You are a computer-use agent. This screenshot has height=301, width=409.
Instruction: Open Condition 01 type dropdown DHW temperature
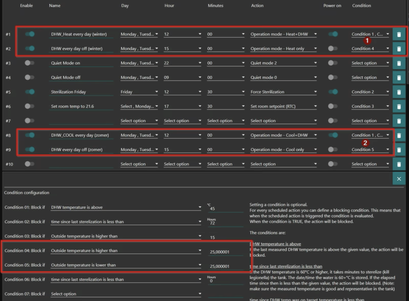coord(126,207)
